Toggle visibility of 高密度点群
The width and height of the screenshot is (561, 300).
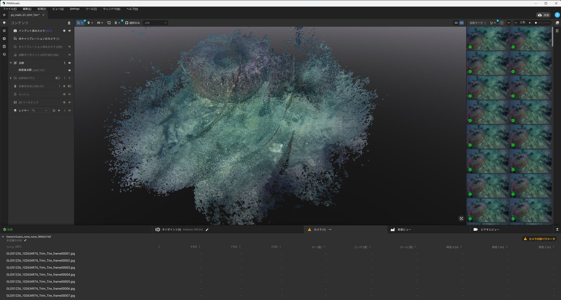pos(70,70)
